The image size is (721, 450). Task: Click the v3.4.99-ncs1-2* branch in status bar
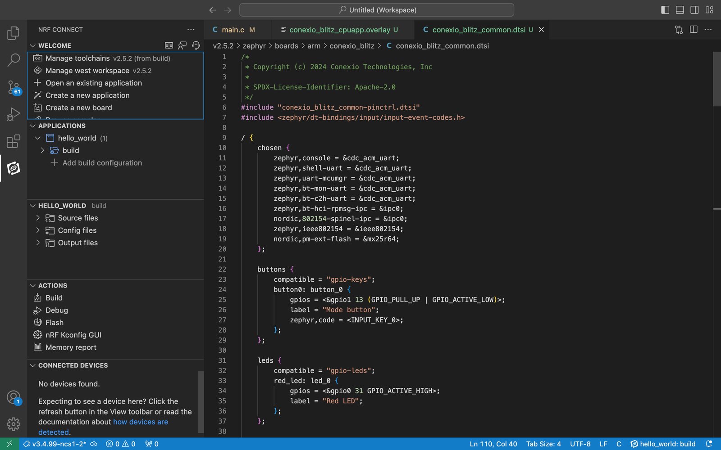pos(55,444)
